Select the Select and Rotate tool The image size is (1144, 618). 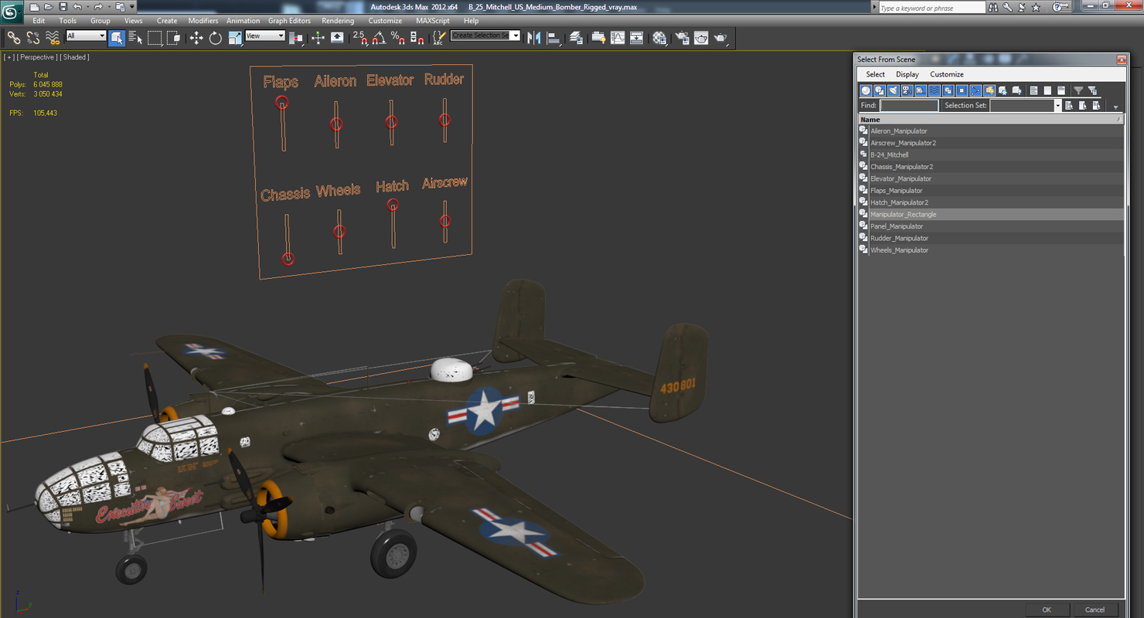(216, 38)
